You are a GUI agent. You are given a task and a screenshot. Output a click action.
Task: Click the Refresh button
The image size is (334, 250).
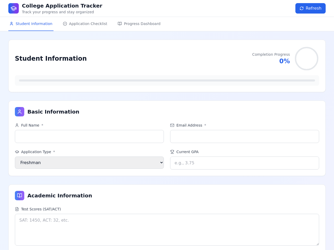coord(311,8)
